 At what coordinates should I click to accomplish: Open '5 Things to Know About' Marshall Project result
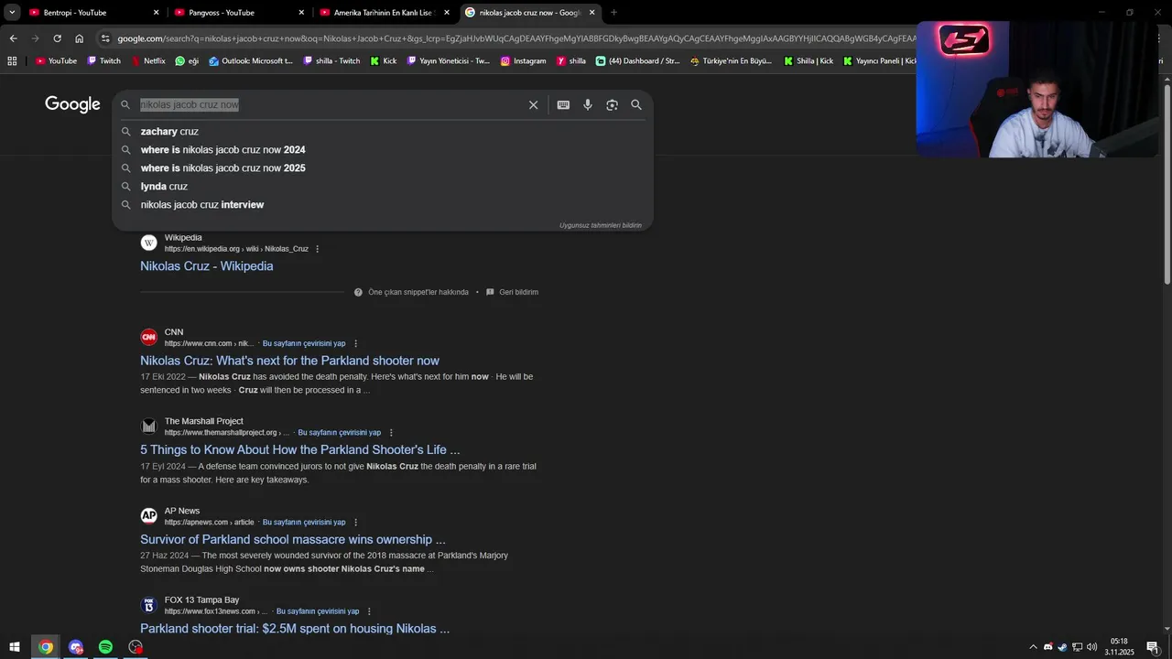(299, 450)
